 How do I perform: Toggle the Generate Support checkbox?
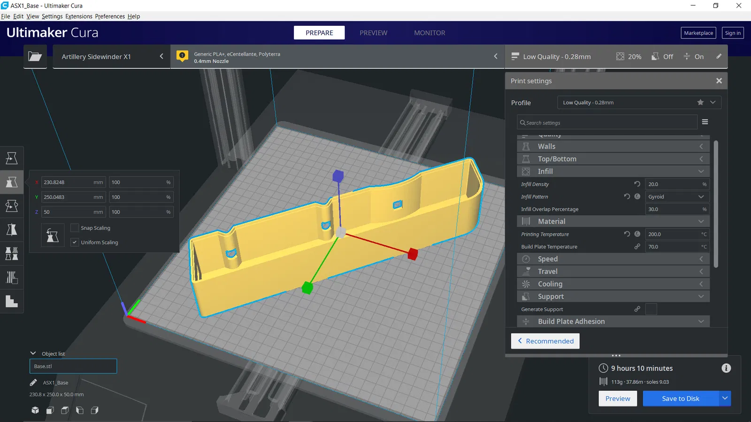[651, 309]
